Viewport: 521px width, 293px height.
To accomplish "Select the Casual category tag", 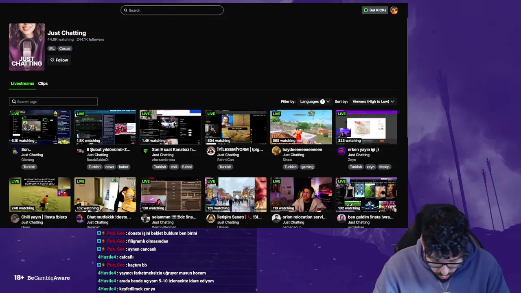I will click(x=65, y=48).
